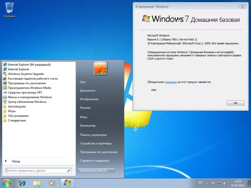This screenshot has width=251, height=188.
Task: Click the Завершение работы button
Action: (93, 170)
